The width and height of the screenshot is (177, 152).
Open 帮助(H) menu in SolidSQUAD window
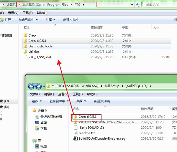tap(92, 94)
